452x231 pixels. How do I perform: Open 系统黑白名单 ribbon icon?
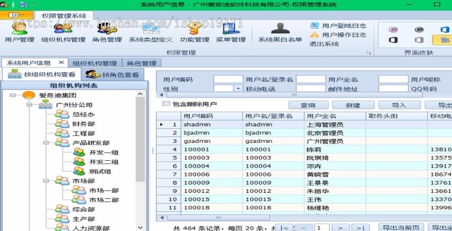pyautogui.click(x=280, y=32)
